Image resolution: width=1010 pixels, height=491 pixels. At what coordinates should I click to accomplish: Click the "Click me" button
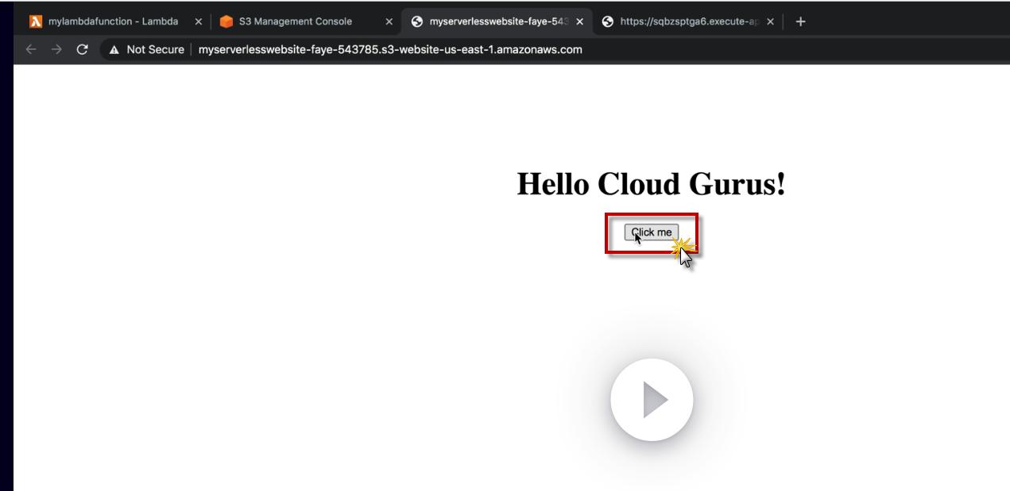[652, 232]
